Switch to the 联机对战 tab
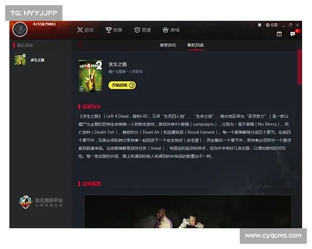Screen dimensions: 312x249 coord(196,45)
